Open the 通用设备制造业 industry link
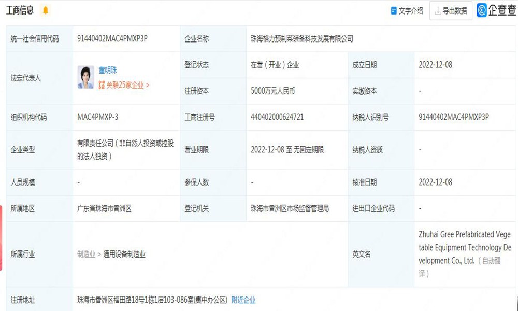The height and width of the screenshot is (311, 518). (x=124, y=254)
